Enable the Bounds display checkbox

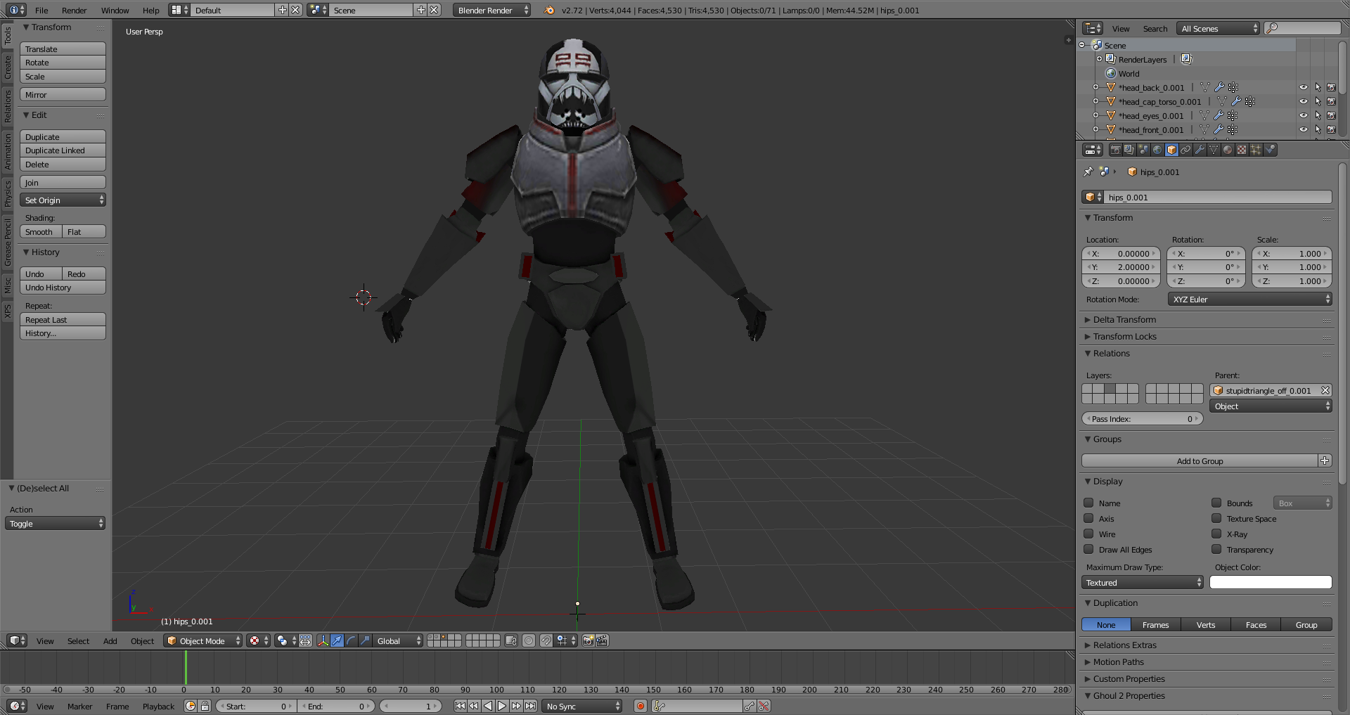click(x=1216, y=503)
